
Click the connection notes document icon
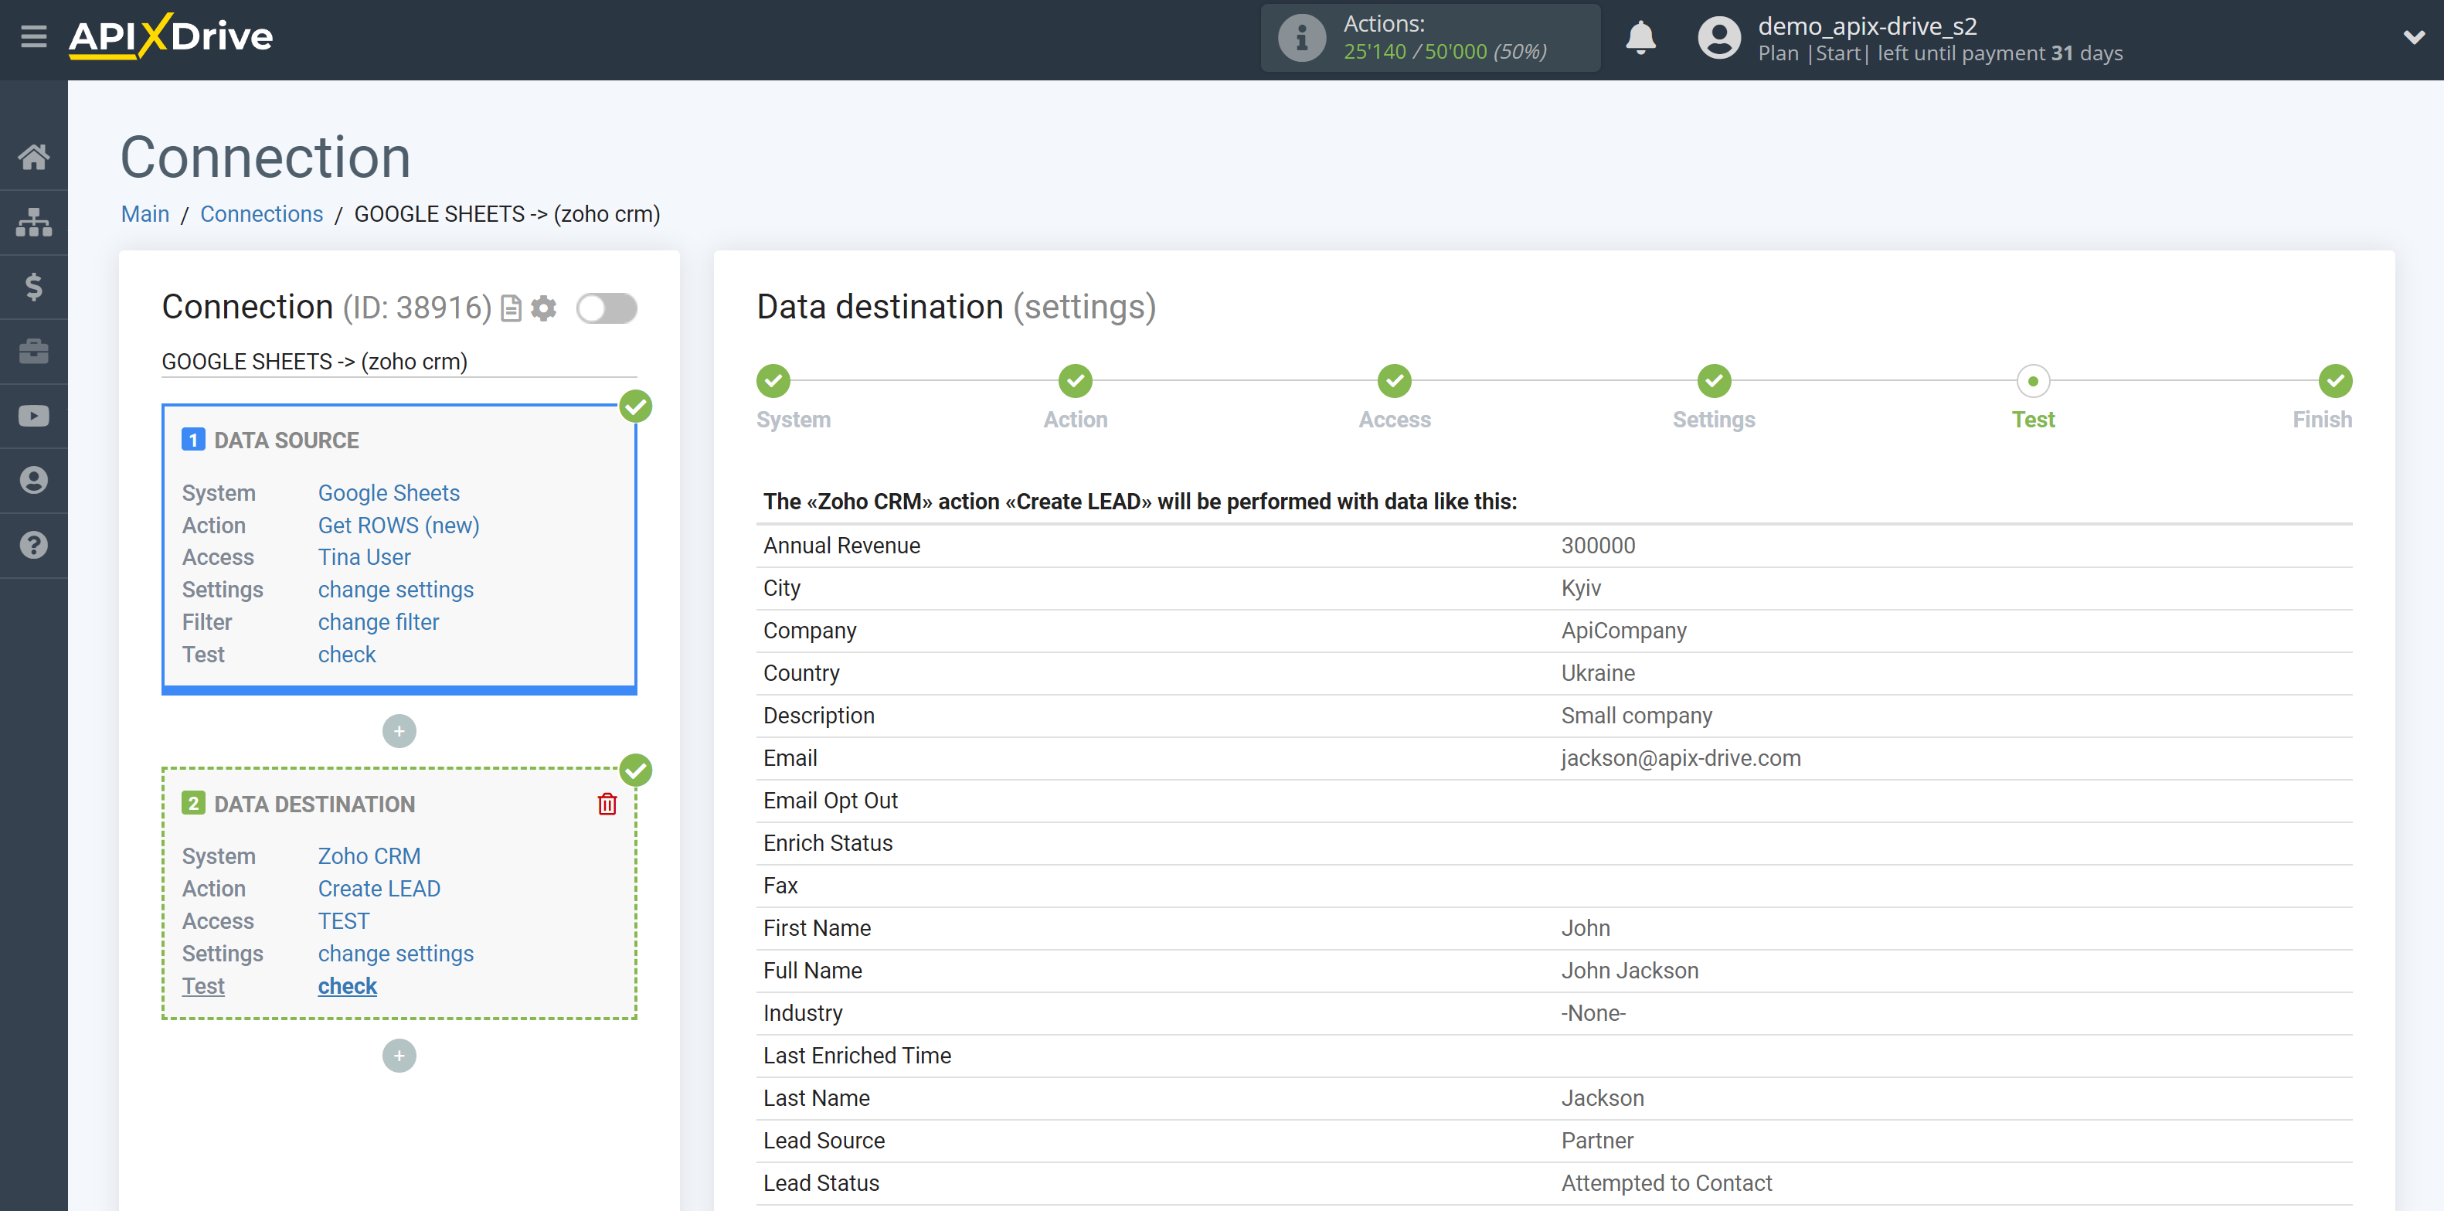coord(512,308)
